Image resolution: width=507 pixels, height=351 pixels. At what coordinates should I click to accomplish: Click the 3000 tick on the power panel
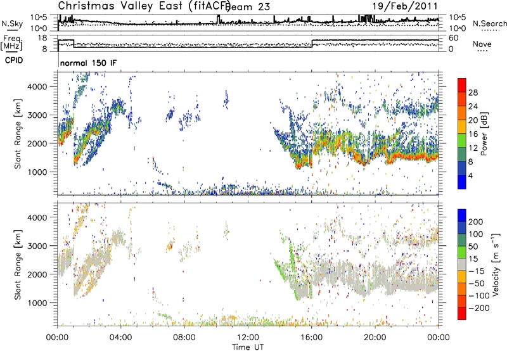[37, 115]
